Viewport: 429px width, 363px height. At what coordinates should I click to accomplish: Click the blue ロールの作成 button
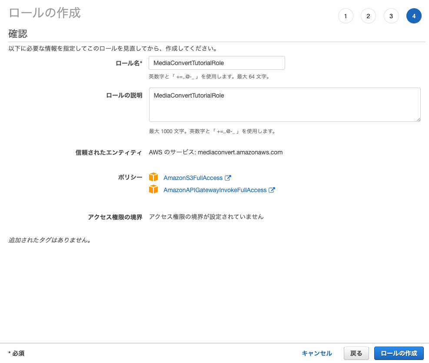pyautogui.click(x=399, y=353)
